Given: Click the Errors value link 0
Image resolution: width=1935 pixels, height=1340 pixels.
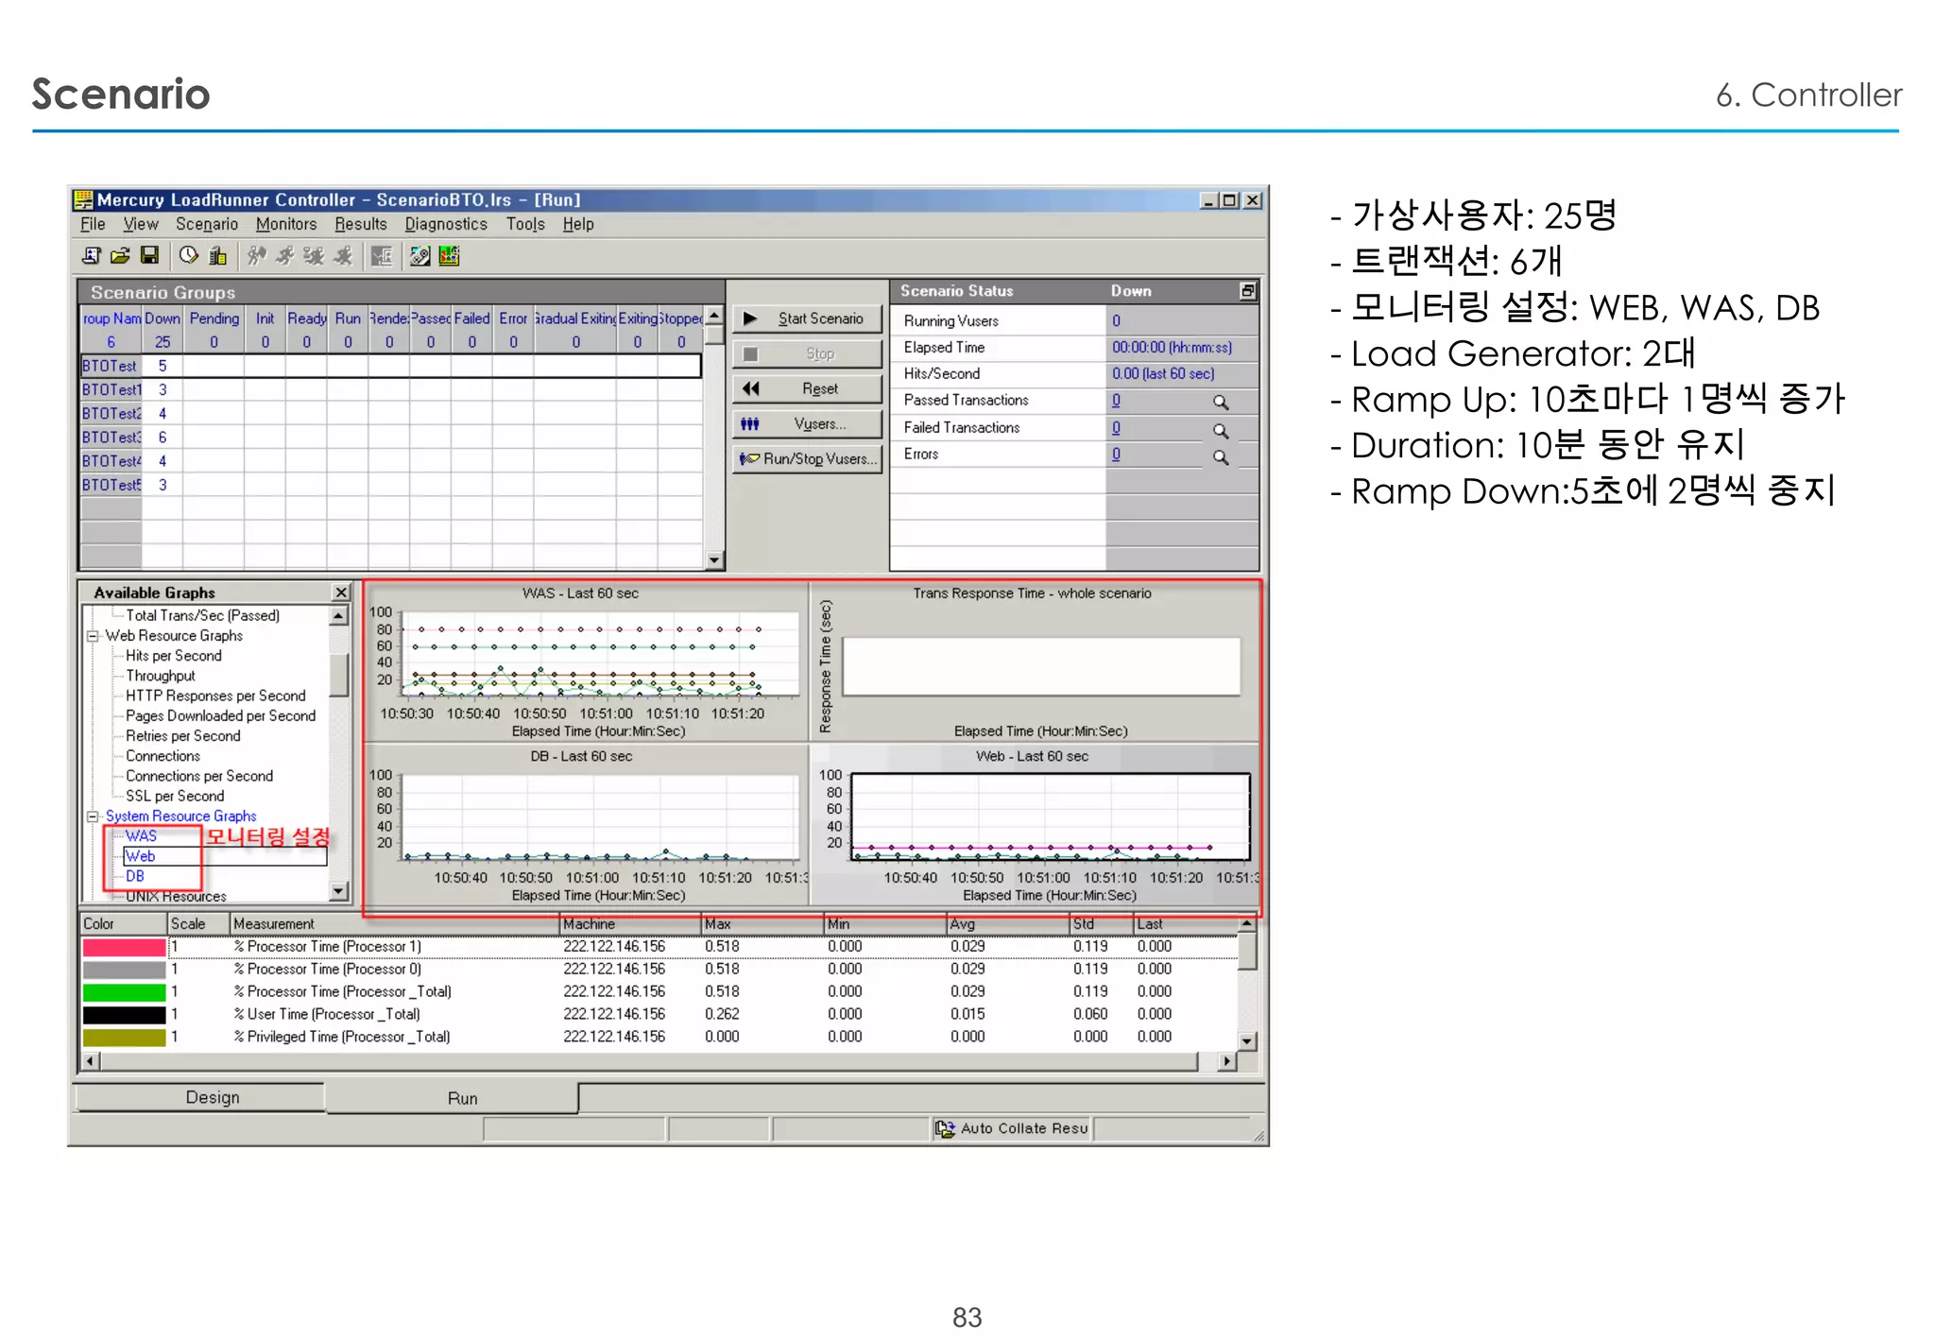Looking at the screenshot, I should [x=1116, y=455].
